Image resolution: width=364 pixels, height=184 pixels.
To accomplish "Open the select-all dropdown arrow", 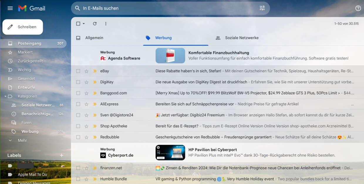I will tap(84, 24).
